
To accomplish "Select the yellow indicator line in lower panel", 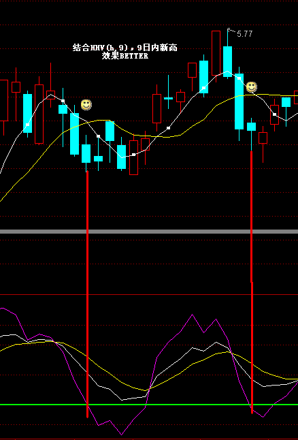I will 149,365.
